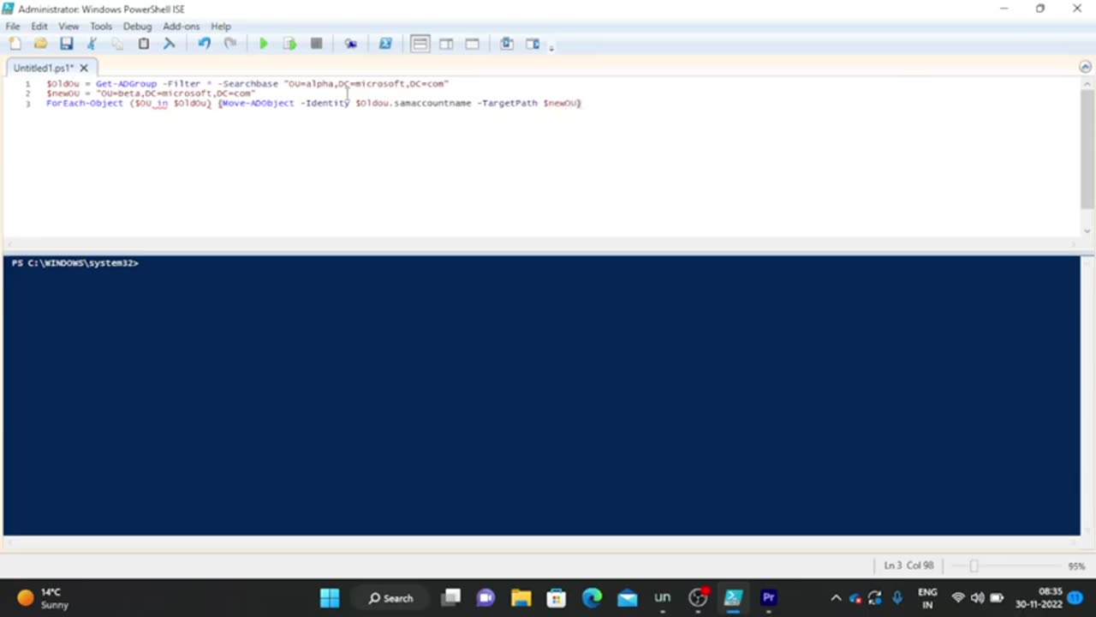Select the Untitled1.ps1 script tab
Viewport: 1096px width, 617px height.
coord(44,68)
